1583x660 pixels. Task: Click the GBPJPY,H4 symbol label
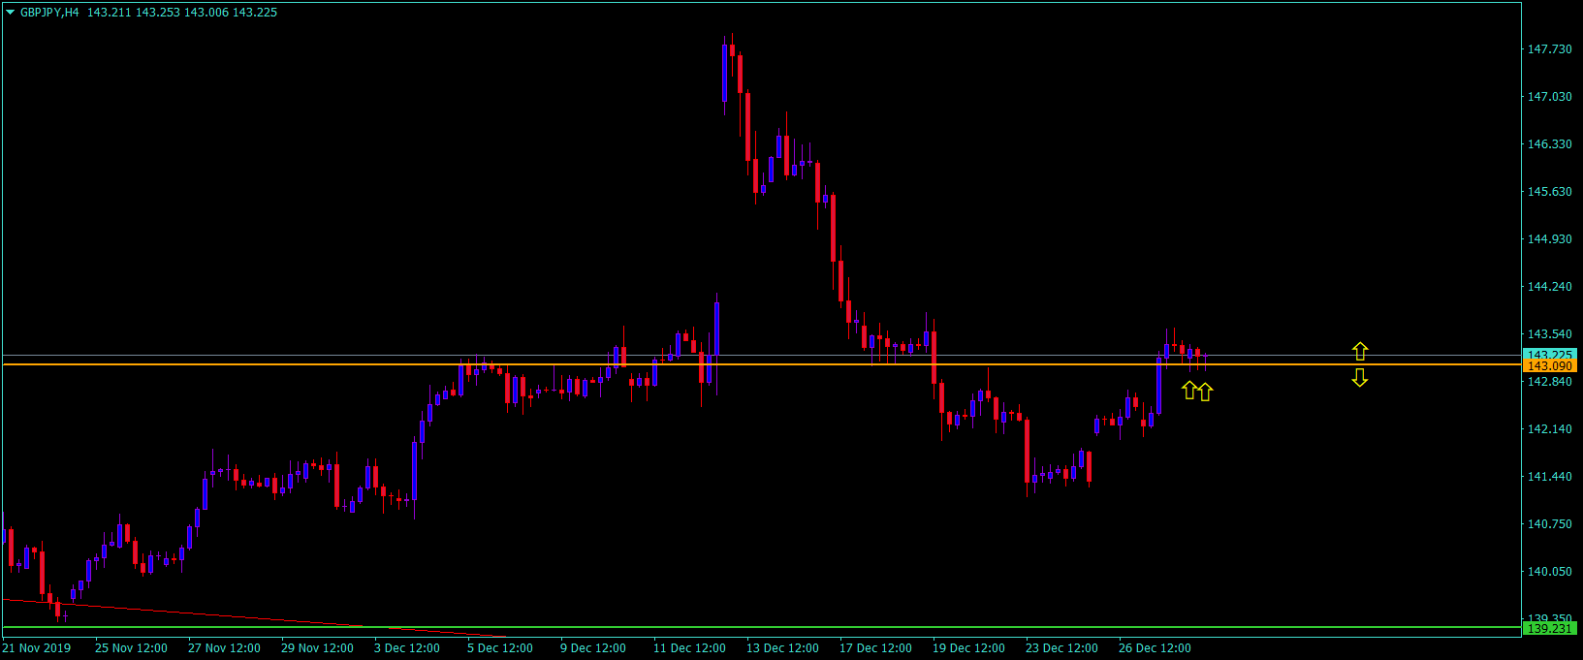(x=49, y=13)
